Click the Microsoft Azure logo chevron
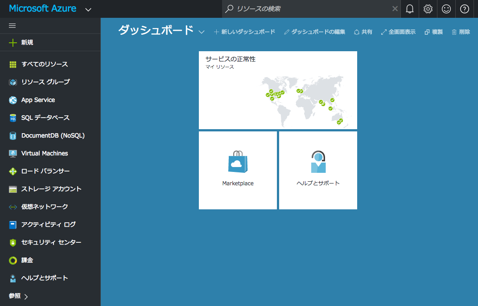 pos(88,9)
